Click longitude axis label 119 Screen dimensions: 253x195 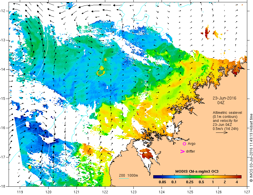[20, 192]
